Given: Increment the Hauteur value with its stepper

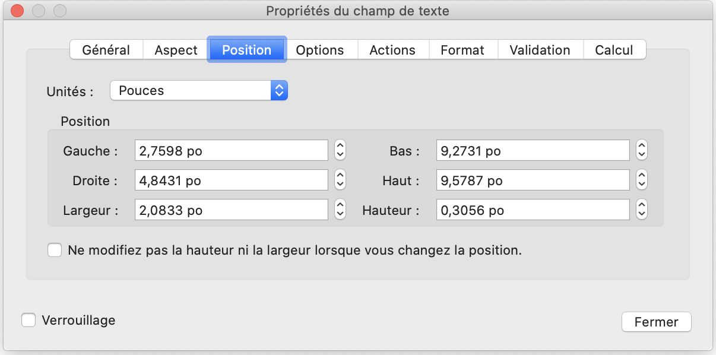Looking at the screenshot, I should click(641, 206).
